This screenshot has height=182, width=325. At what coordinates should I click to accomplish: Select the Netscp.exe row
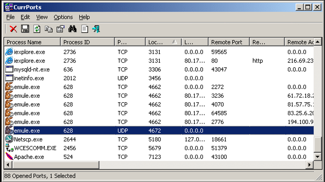coord(159,139)
